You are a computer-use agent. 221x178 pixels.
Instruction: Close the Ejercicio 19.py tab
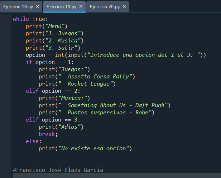[81, 6]
